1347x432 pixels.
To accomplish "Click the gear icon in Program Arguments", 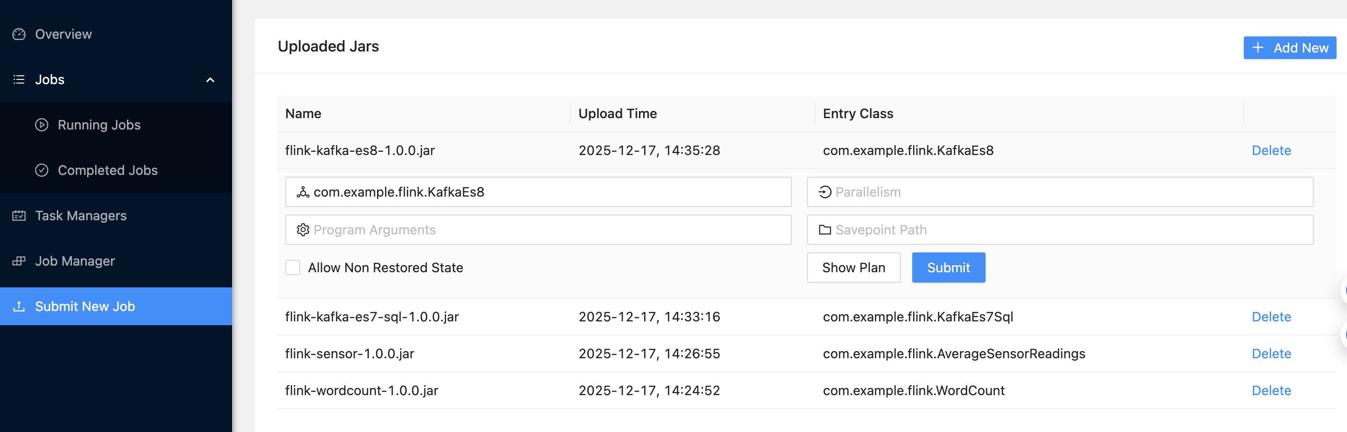I will point(303,230).
